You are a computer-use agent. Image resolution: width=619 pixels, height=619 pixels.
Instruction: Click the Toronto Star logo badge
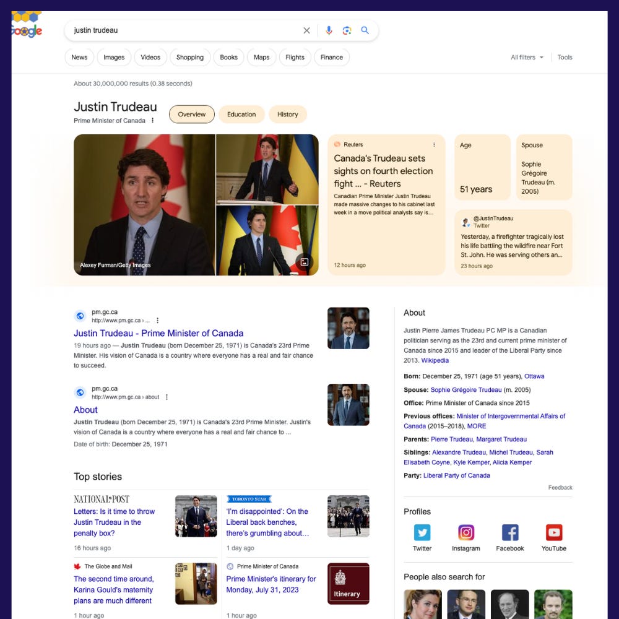click(249, 499)
